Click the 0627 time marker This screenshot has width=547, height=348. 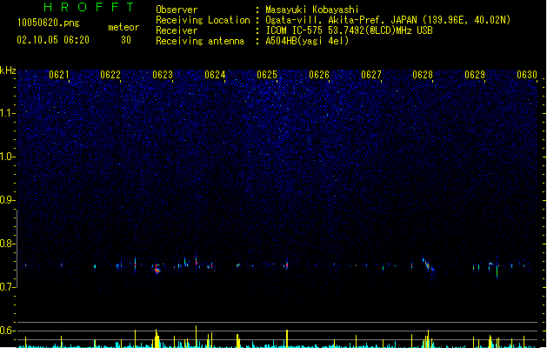click(371, 75)
